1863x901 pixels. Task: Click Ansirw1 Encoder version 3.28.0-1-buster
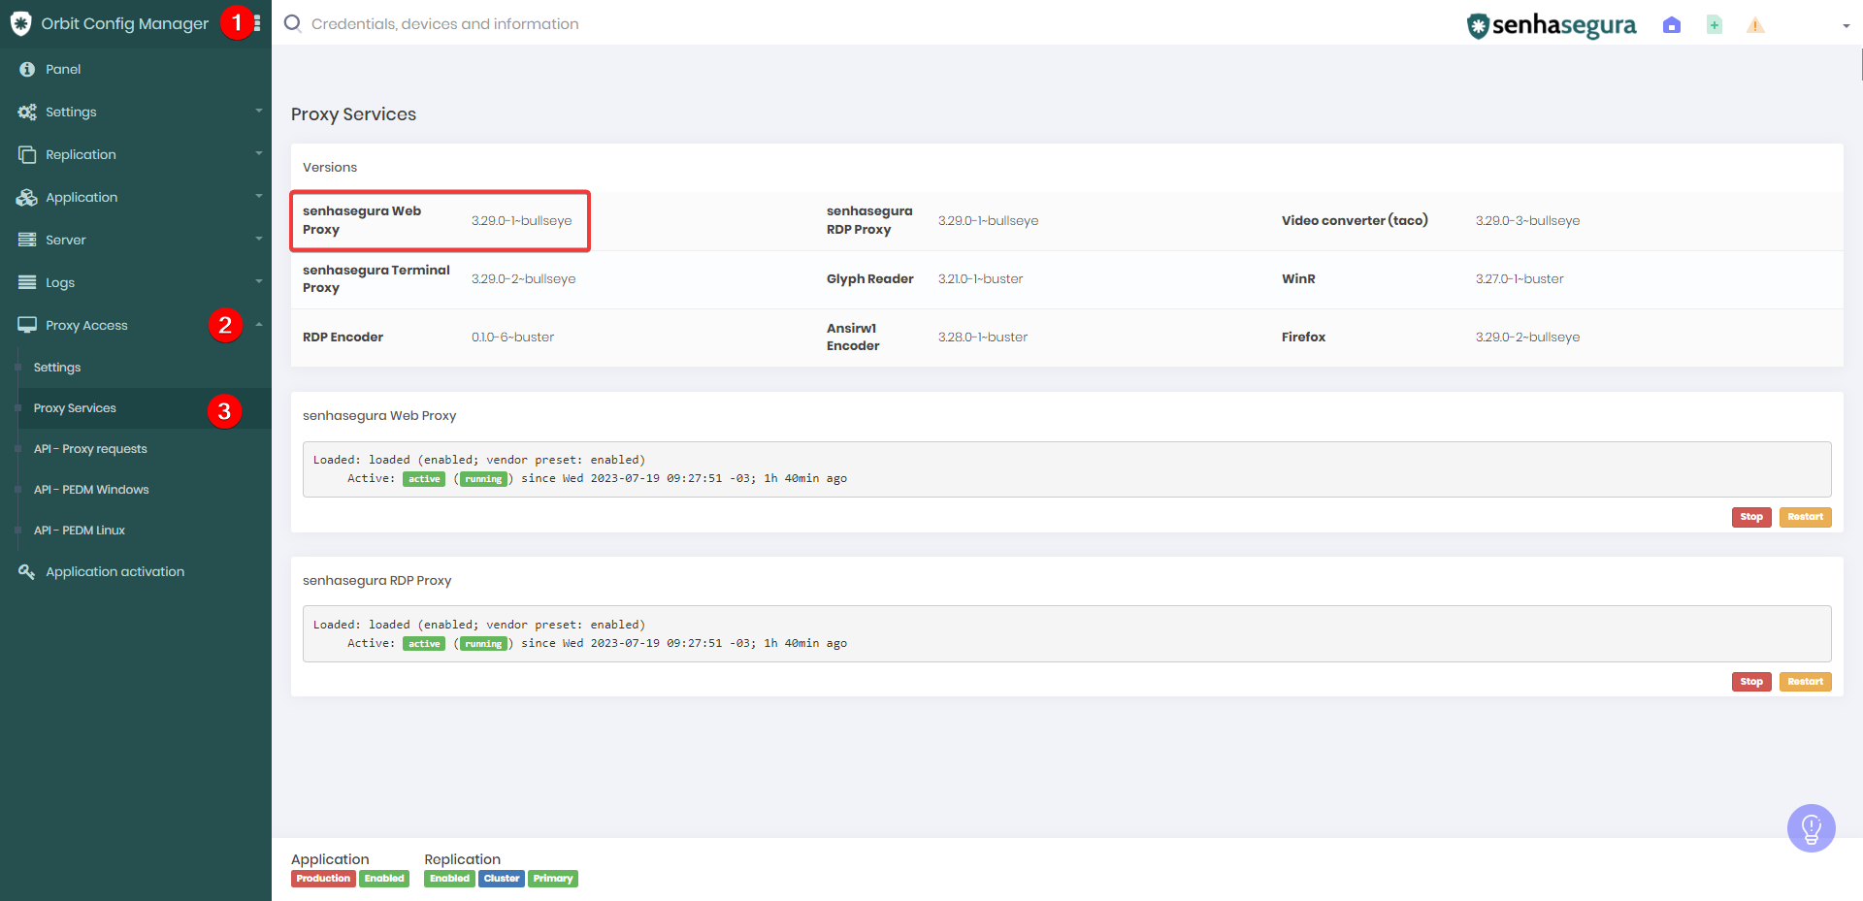[x=982, y=338]
